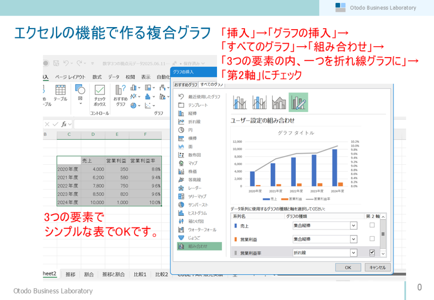Switch to the おすすめグラフ tab
The height and width of the screenshot is (300, 434).
coord(186,85)
